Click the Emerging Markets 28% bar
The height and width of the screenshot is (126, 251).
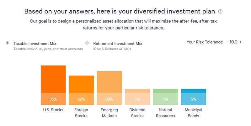(x=109, y=88)
